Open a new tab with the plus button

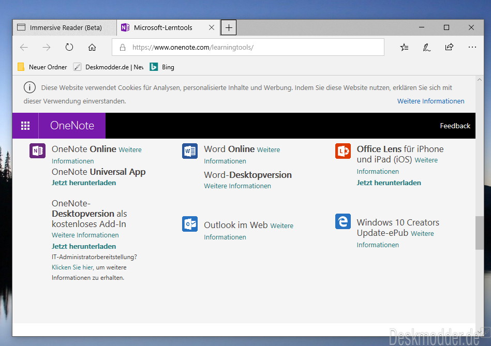coord(229,27)
